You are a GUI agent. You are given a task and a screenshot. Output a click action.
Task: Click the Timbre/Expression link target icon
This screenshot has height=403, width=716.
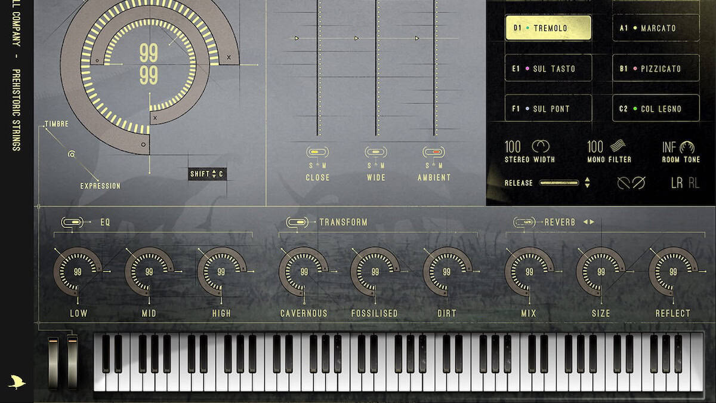pyautogui.click(x=72, y=155)
